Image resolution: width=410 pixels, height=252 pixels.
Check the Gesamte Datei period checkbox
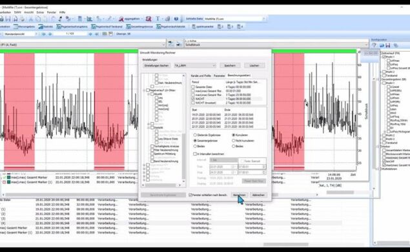pyautogui.click(x=193, y=87)
